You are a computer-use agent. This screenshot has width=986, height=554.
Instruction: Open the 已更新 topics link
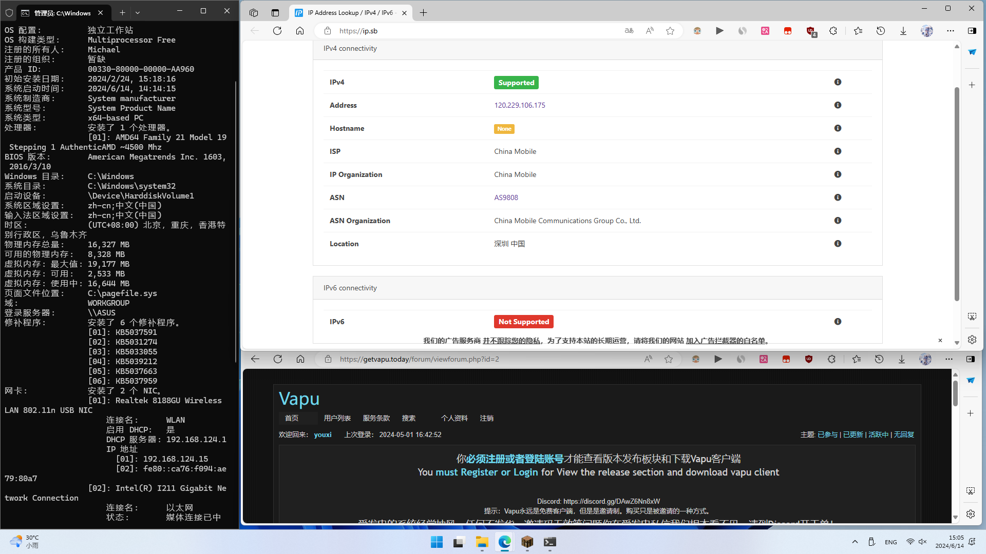pyautogui.click(x=853, y=434)
